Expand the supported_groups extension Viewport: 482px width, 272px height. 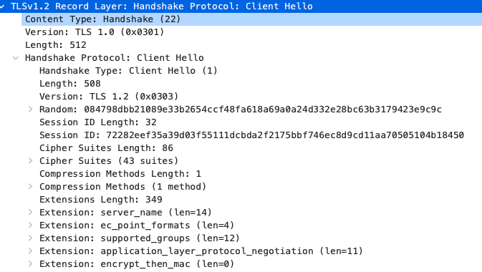click(30, 238)
